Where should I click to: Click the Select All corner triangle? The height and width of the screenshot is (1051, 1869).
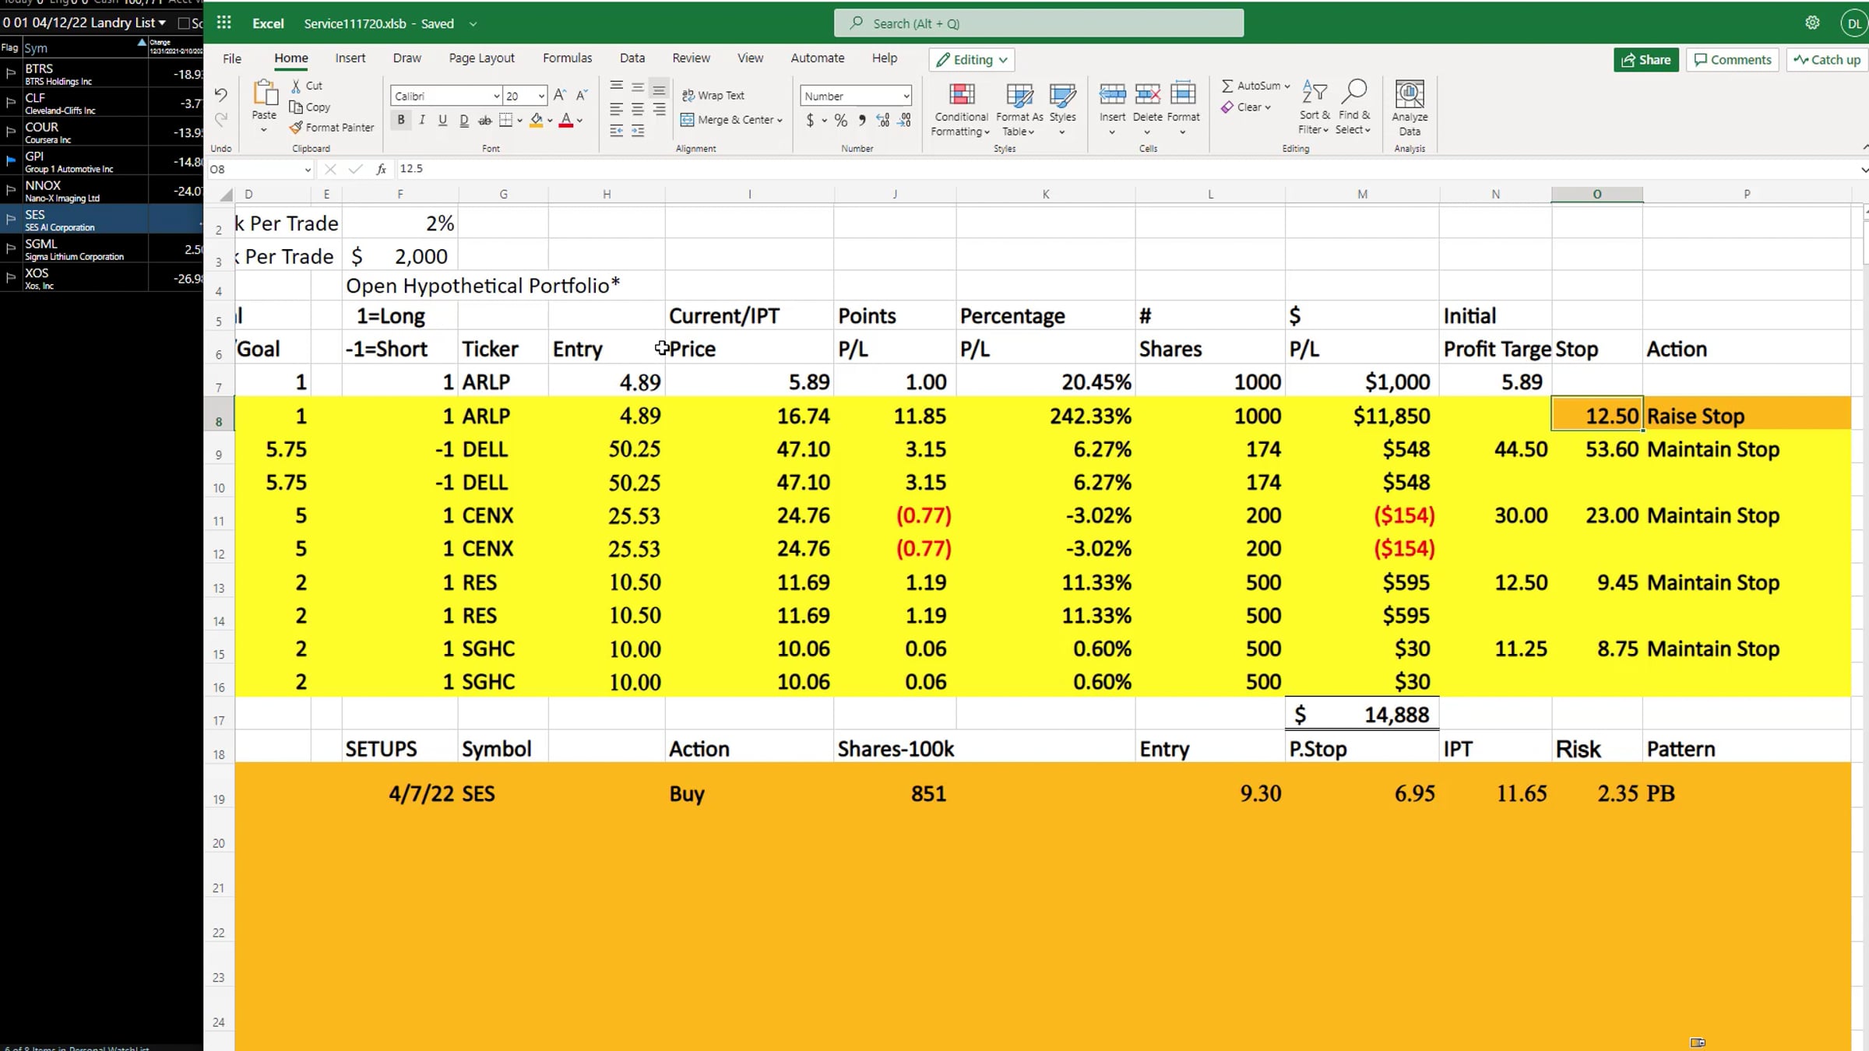click(x=226, y=195)
